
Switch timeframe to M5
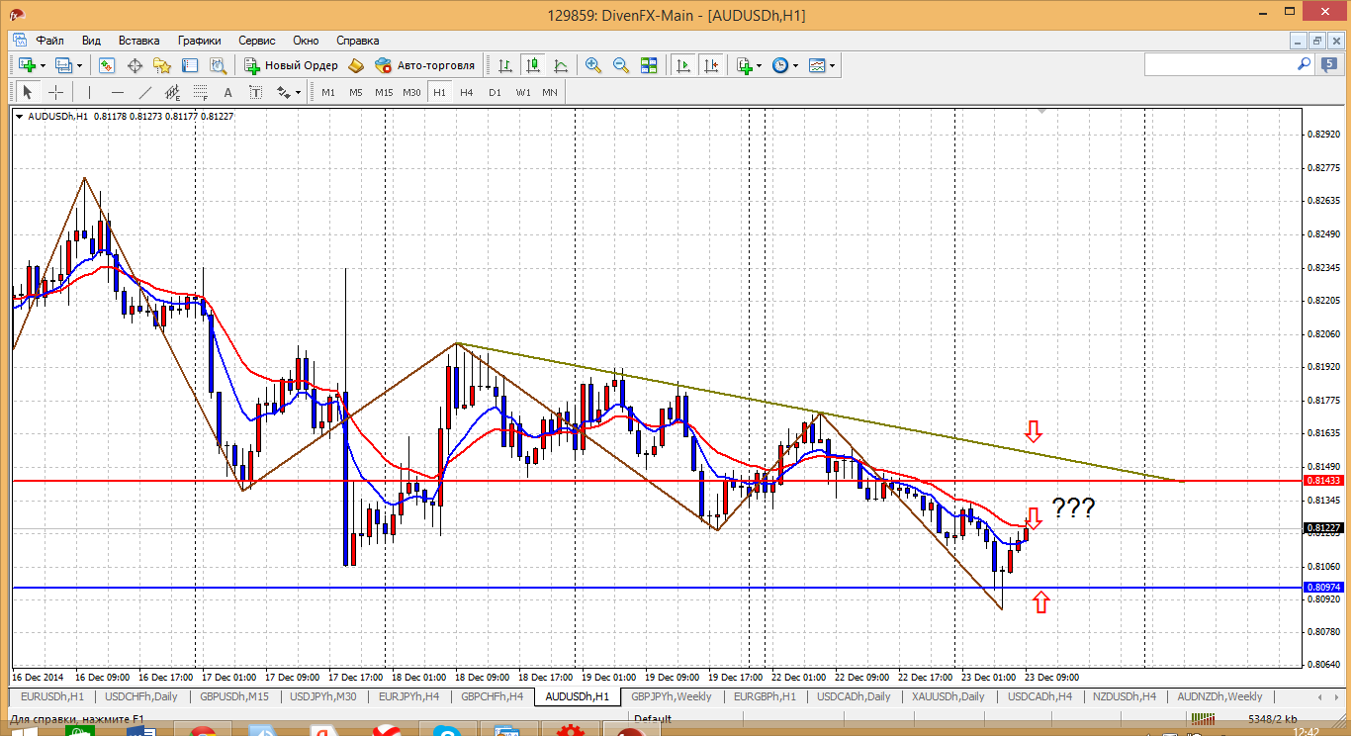[x=356, y=92]
